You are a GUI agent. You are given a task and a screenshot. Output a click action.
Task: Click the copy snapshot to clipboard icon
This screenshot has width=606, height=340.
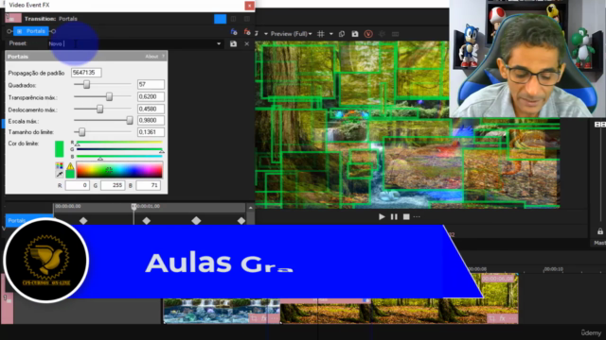(x=342, y=34)
